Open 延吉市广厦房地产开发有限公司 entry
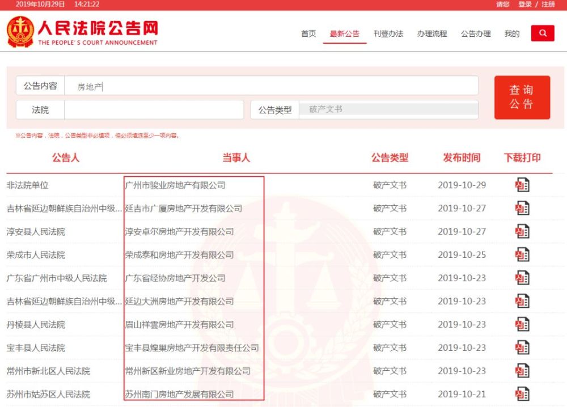Viewport: 567px width, 407px height. [184, 209]
